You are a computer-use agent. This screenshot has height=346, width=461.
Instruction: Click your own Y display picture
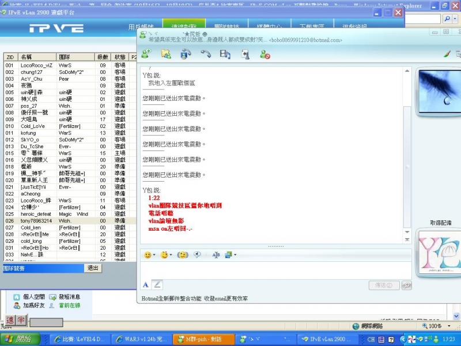pos(440,252)
